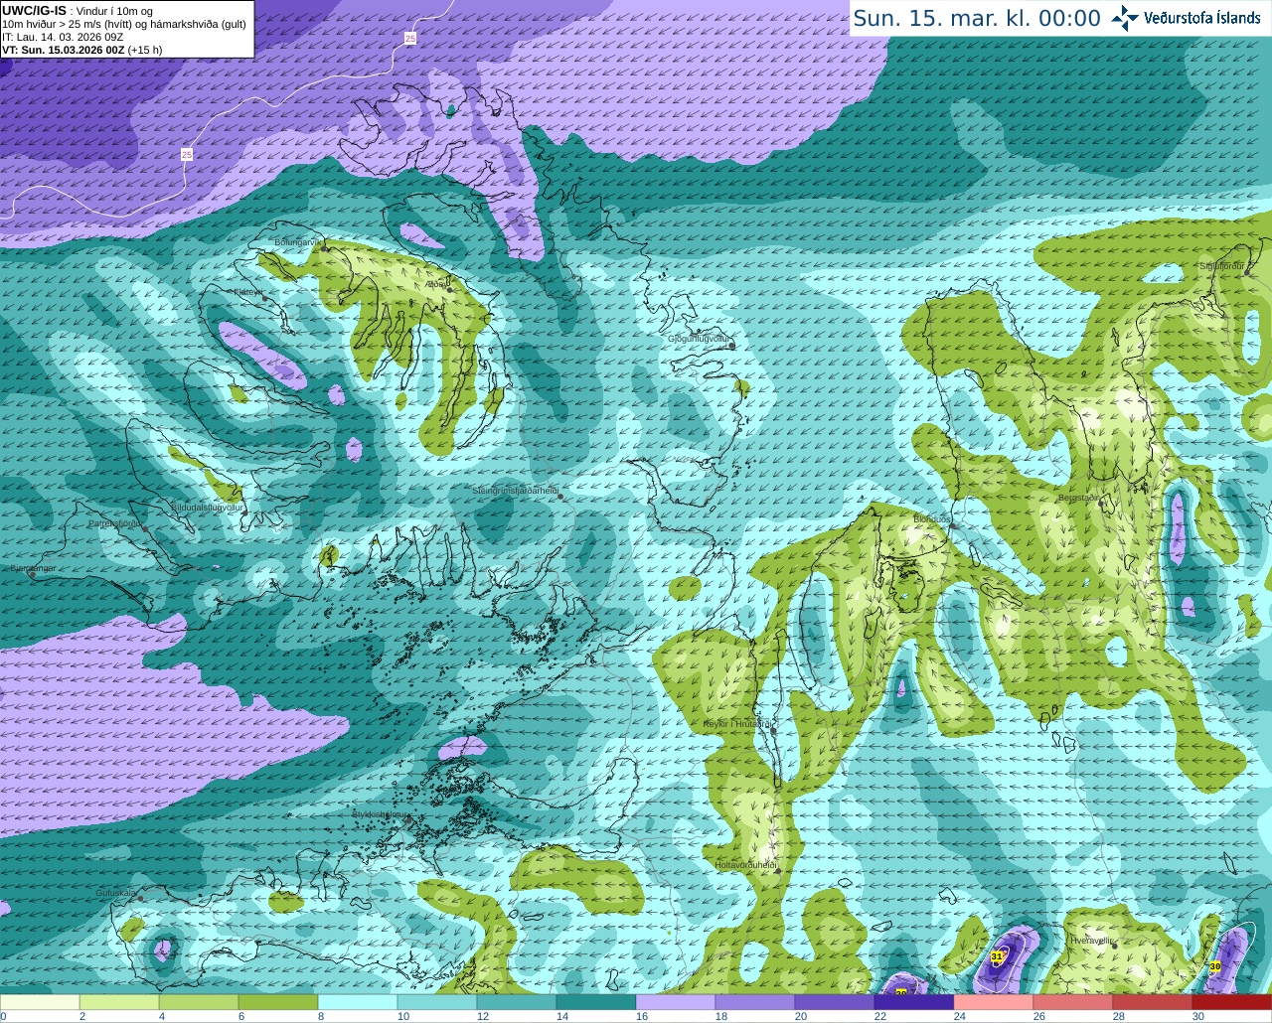Pick the 12–14 m/s legend swatch
The width and height of the screenshot is (1272, 1023).
pos(517,1002)
